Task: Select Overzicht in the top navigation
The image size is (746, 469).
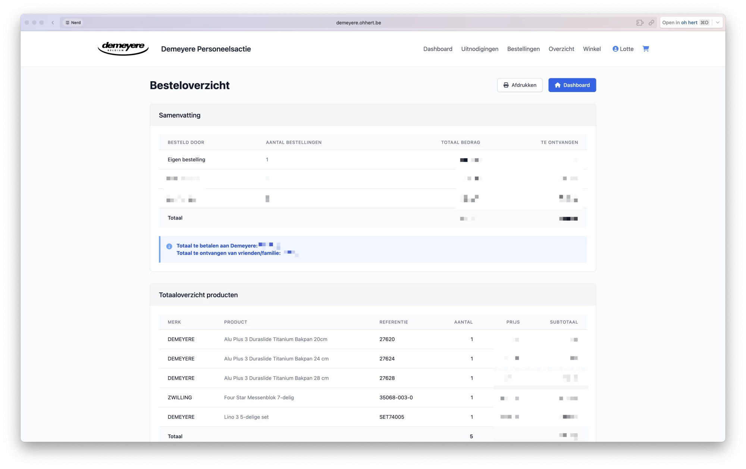Action: 561,49
